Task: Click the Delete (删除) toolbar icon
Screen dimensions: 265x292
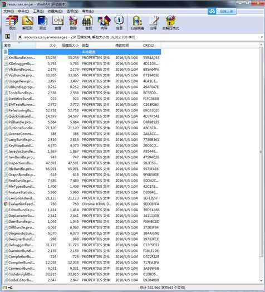Action: tap(73, 22)
